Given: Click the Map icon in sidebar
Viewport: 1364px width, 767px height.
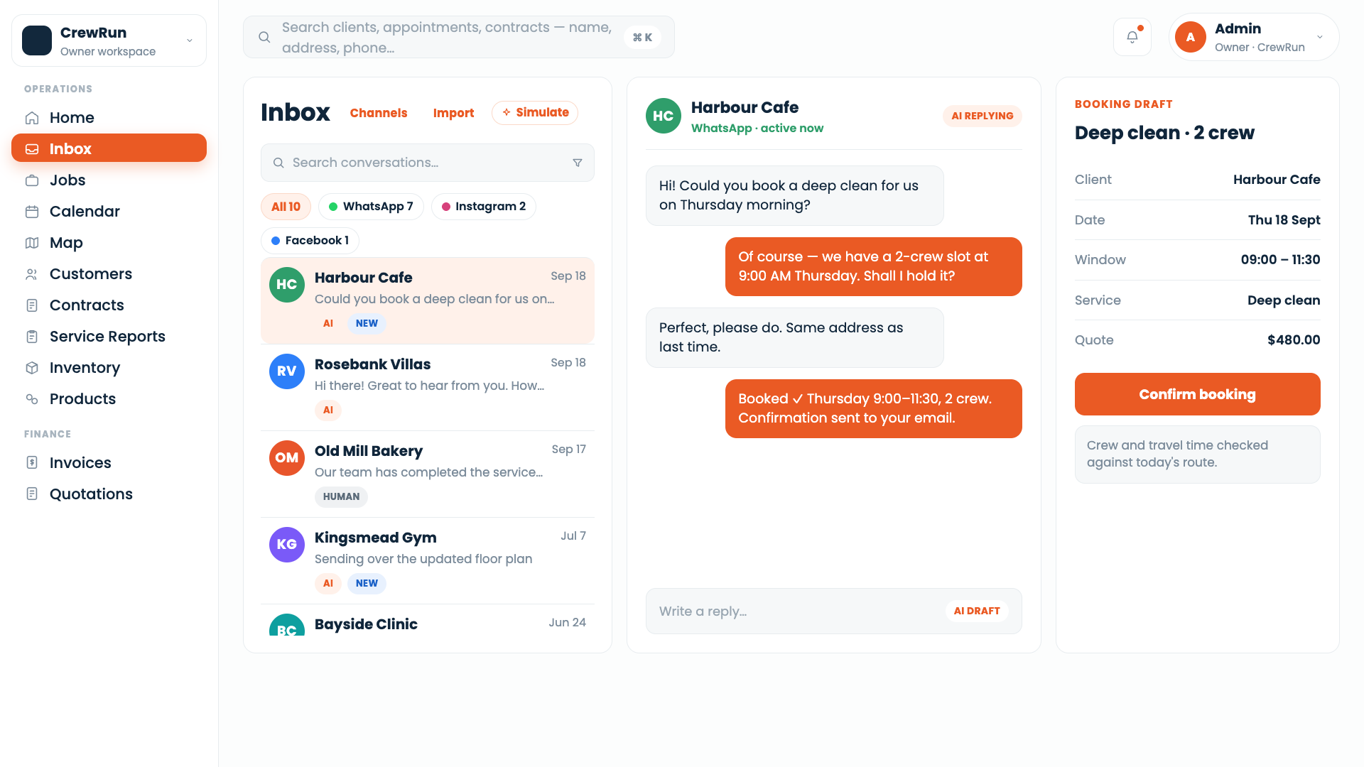Looking at the screenshot, I should click(32, 243).
